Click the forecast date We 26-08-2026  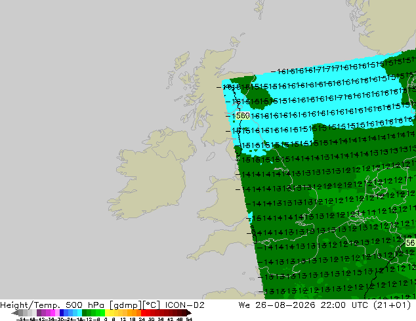(277, 305)
